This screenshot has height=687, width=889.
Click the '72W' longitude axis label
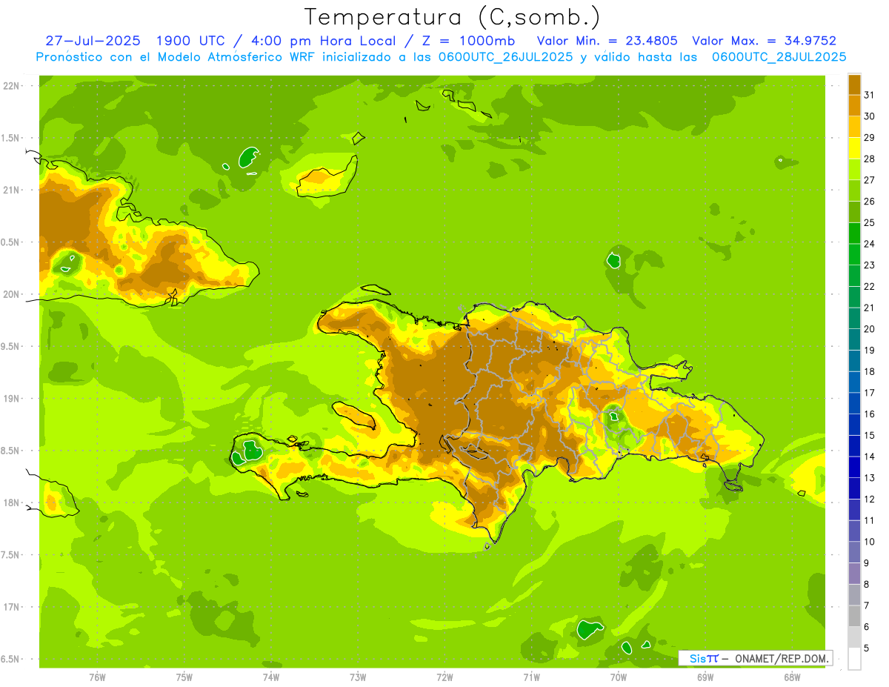[444, 677]
